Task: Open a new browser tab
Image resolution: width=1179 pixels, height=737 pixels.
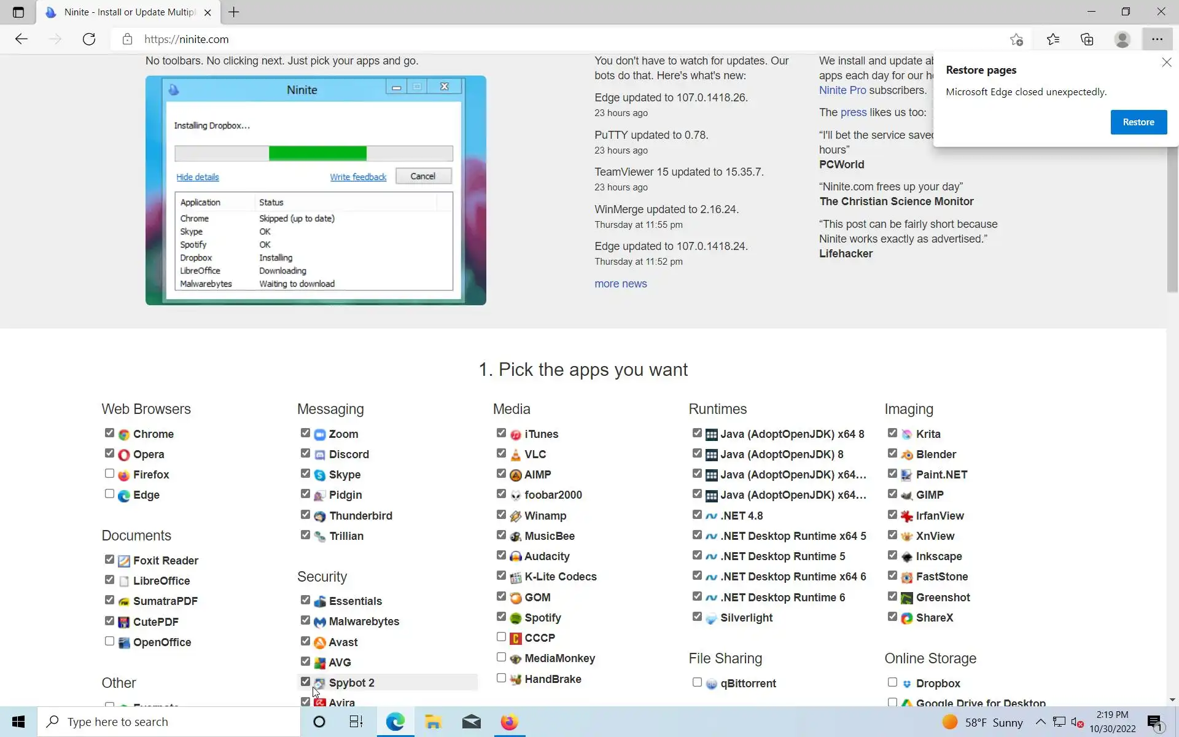Action: pyautogui.click(x=234, y=12)
